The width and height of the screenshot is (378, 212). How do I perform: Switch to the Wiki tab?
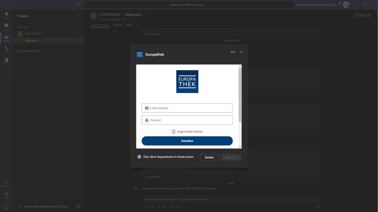click(129, 25)
